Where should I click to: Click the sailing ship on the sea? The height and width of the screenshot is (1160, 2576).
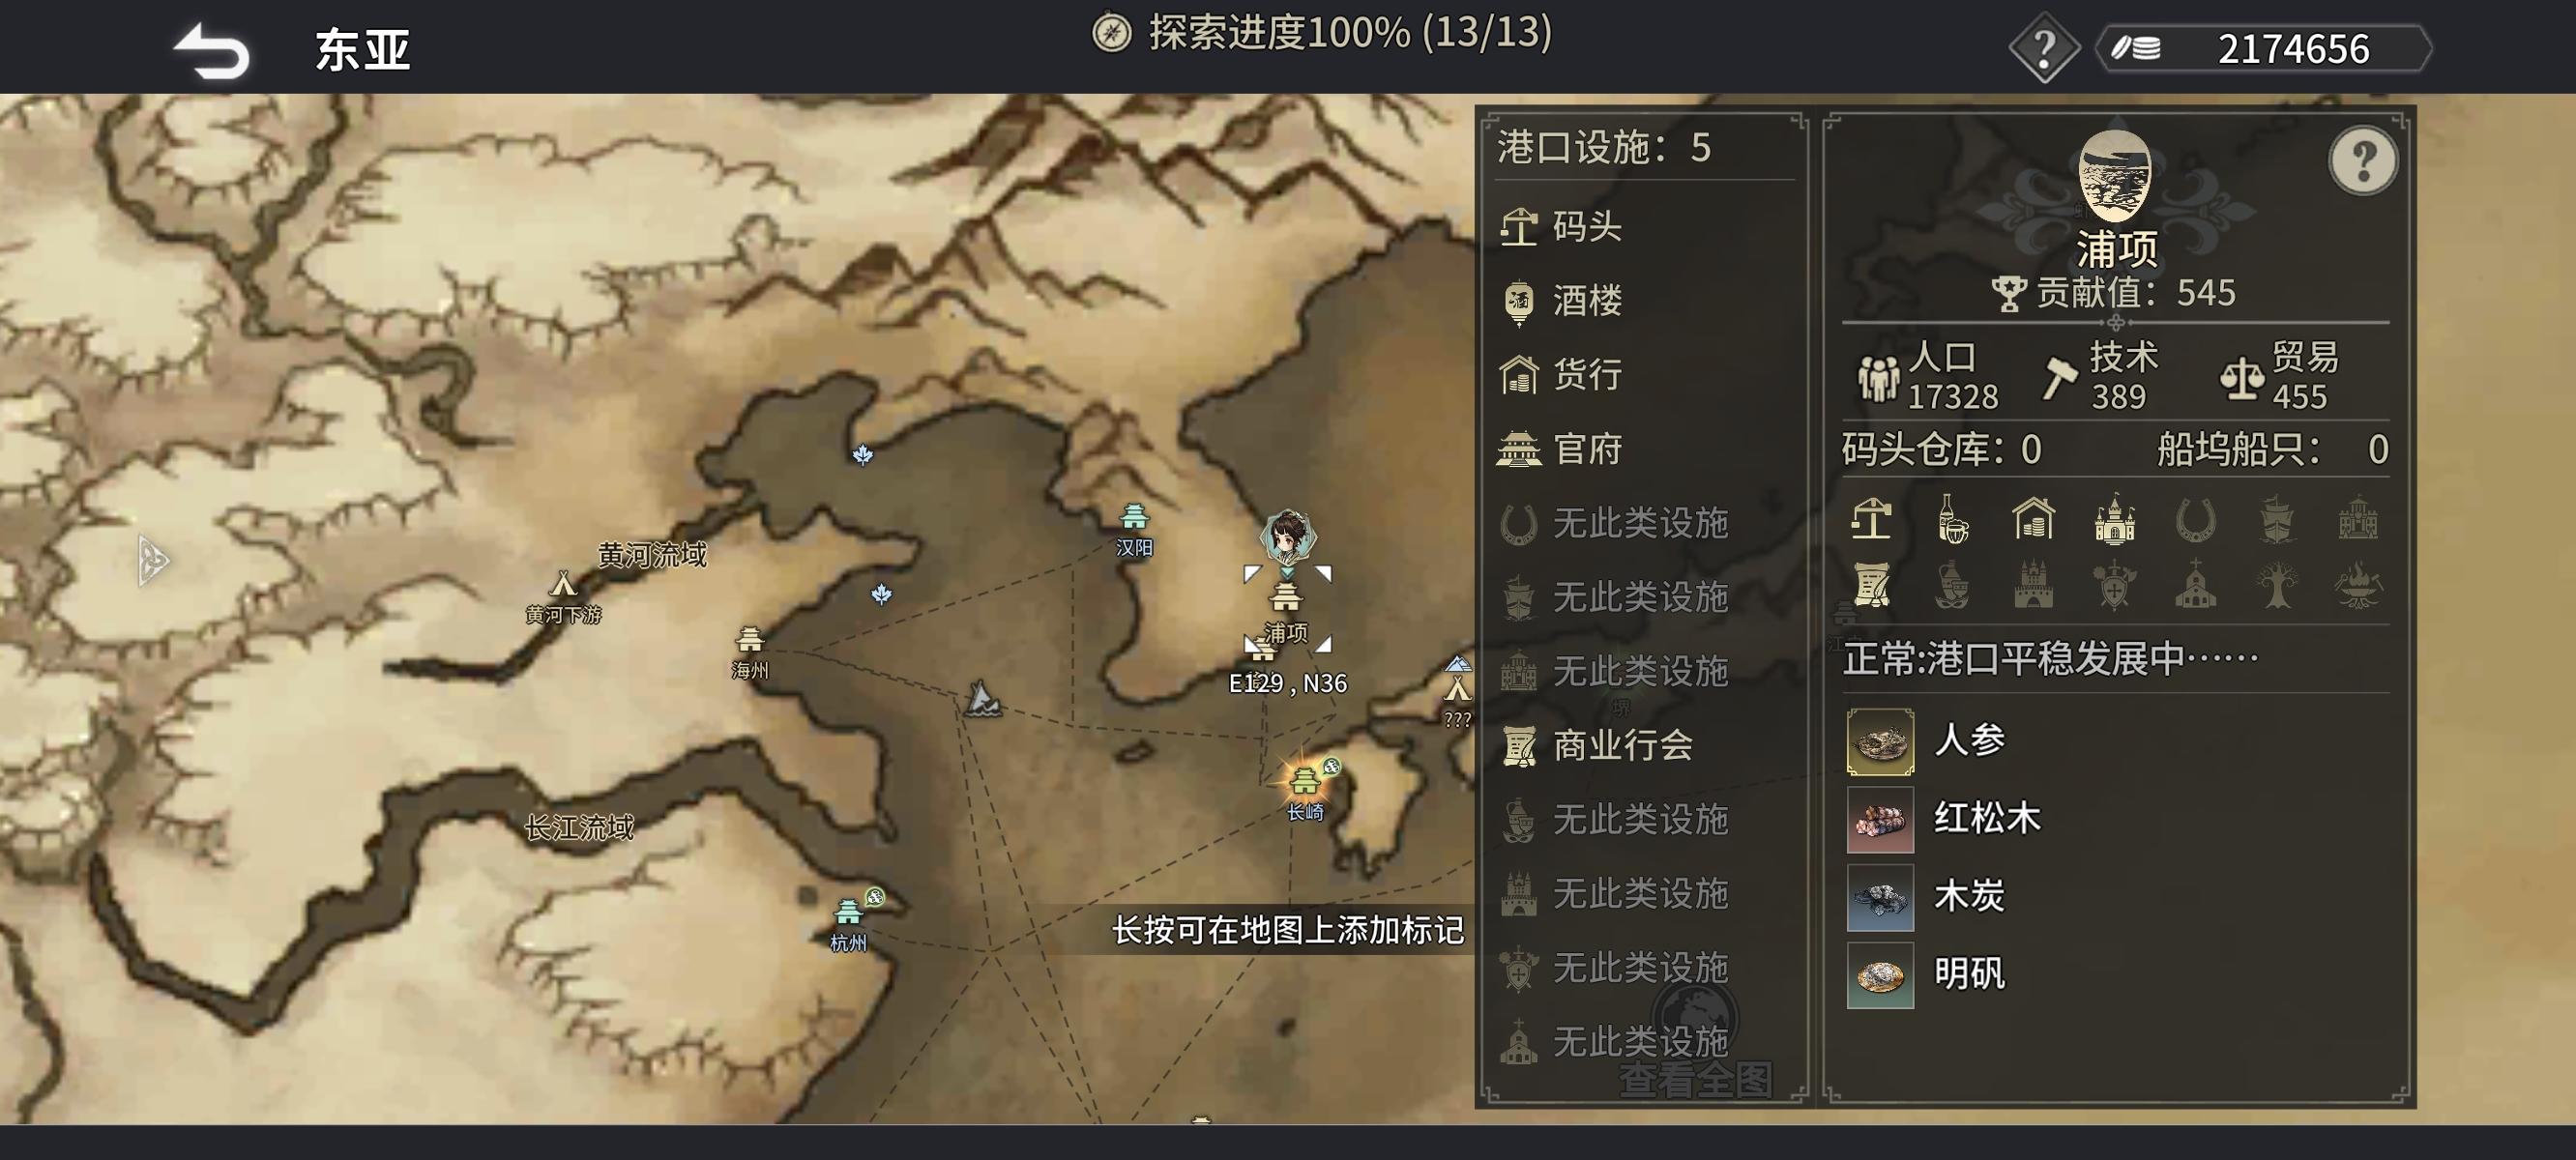click(981, 698)
